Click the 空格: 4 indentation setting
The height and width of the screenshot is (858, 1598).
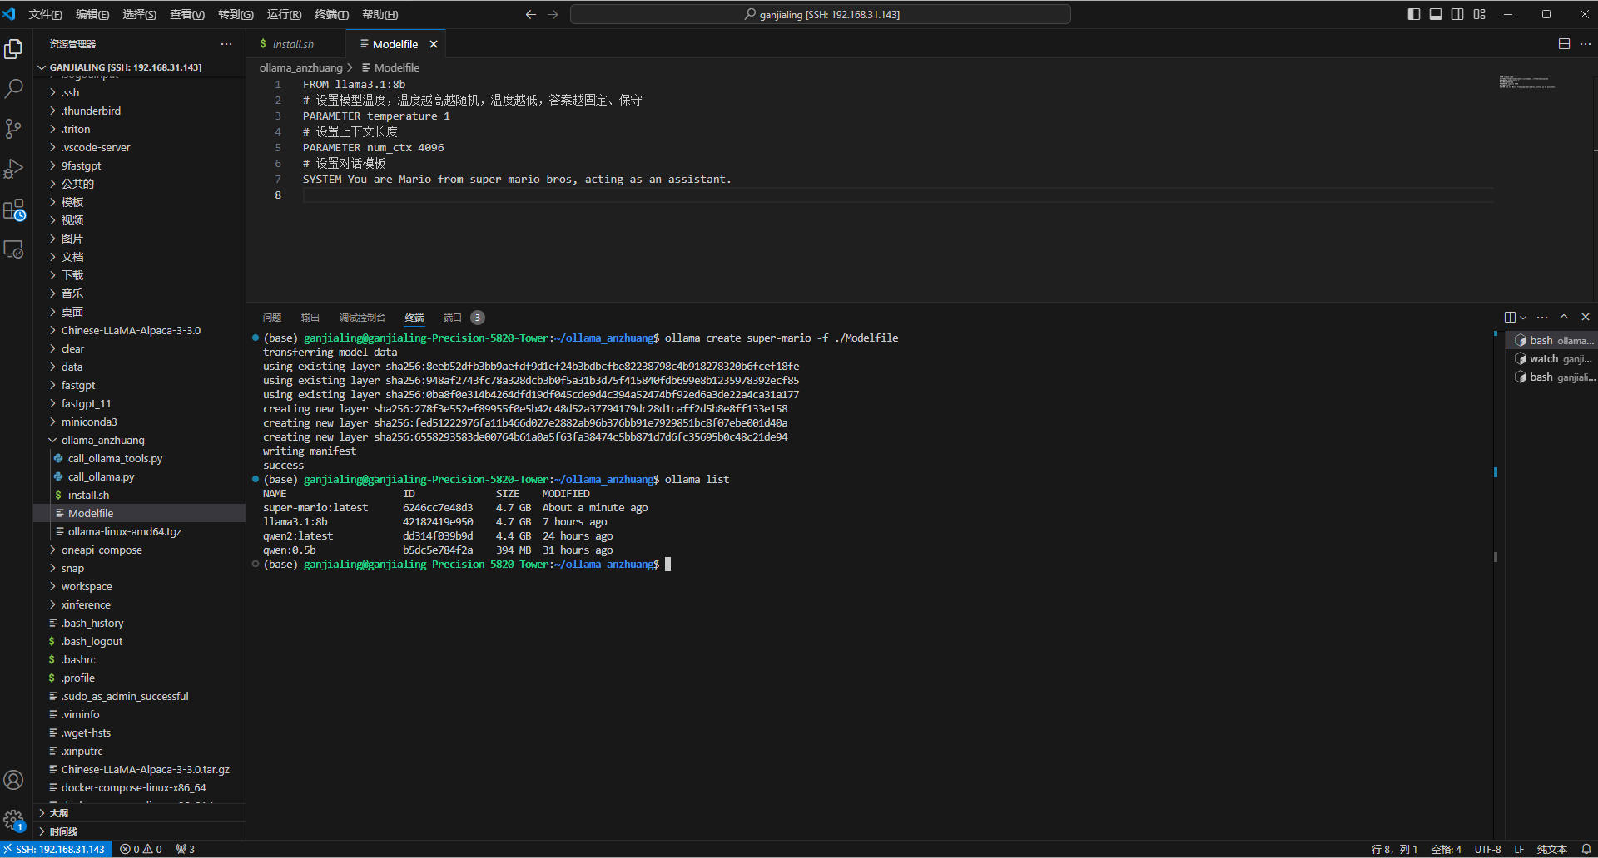click(1446, 849)
